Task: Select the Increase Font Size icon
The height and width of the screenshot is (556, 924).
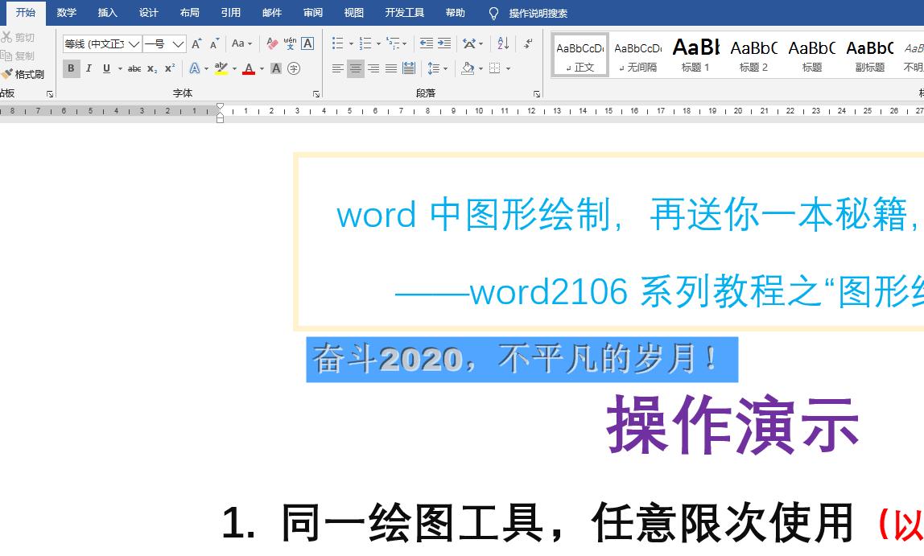Action: (x=196, y=43)
